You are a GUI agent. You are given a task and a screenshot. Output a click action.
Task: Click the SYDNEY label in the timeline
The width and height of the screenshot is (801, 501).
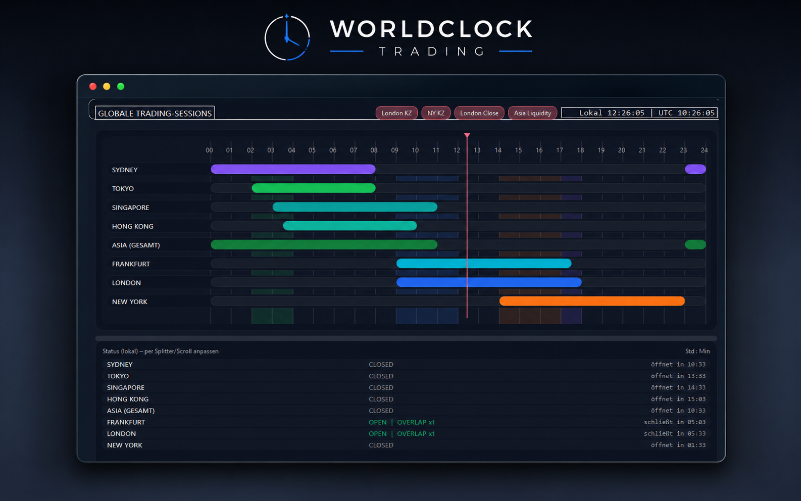point(125,170)
